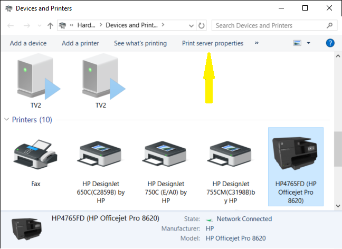Maximize the Devices and Printers window
342x249 pixels.
pyautogui.click(x=305, y=8)
